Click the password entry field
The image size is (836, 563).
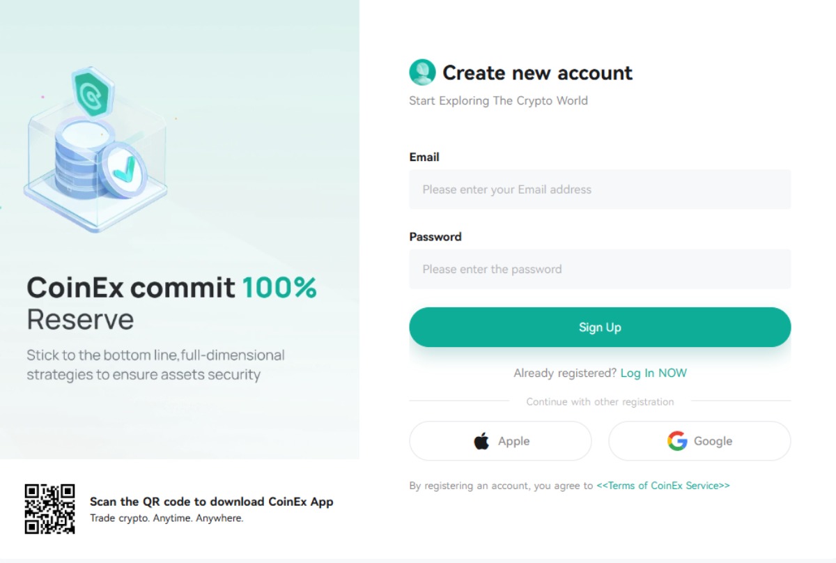point(600,269)
